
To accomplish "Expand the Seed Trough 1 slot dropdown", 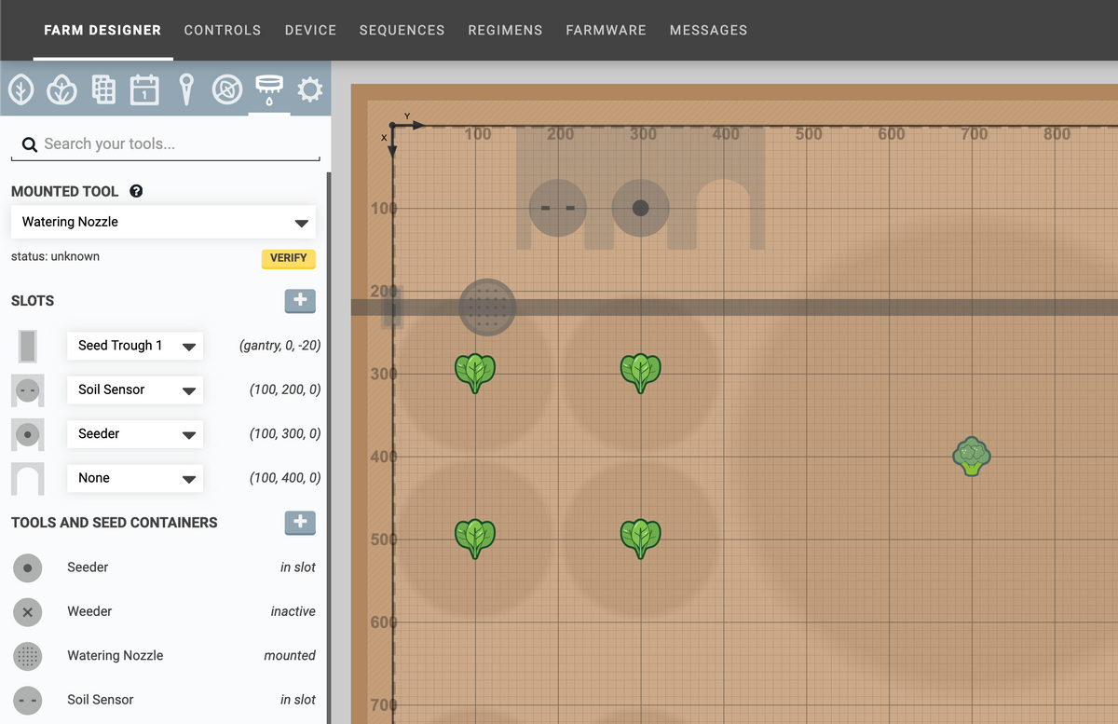I will pos(135,346).
